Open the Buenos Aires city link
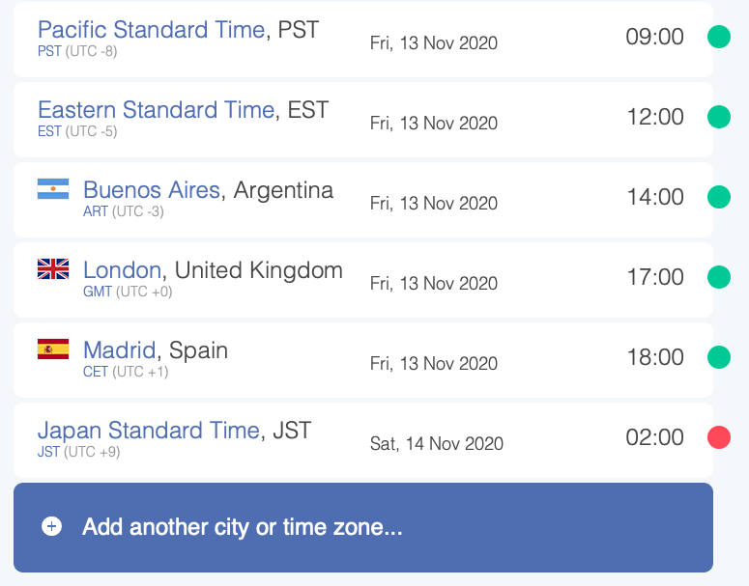Screen dimensions: 749x586 click(152, 190)
